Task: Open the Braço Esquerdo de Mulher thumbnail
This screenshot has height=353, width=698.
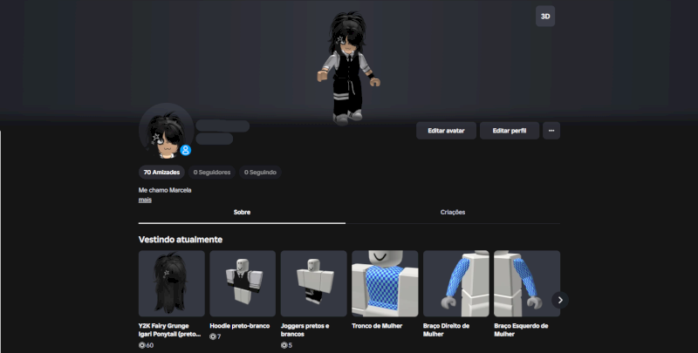Action: click(527, 283)
